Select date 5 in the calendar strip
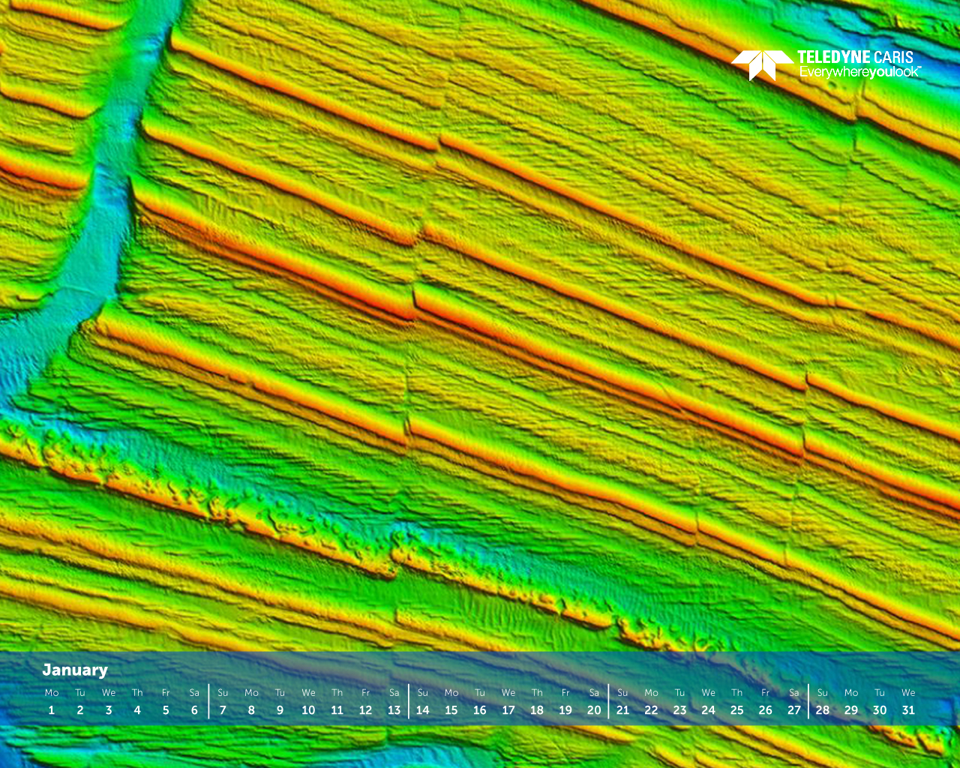This screenshot has height=768, width=960. pyautogui.click(x=166, y=709)
